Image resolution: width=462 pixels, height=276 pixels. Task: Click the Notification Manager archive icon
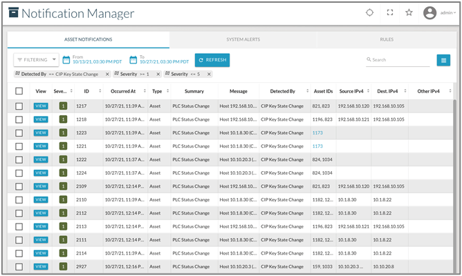point(14,12)
